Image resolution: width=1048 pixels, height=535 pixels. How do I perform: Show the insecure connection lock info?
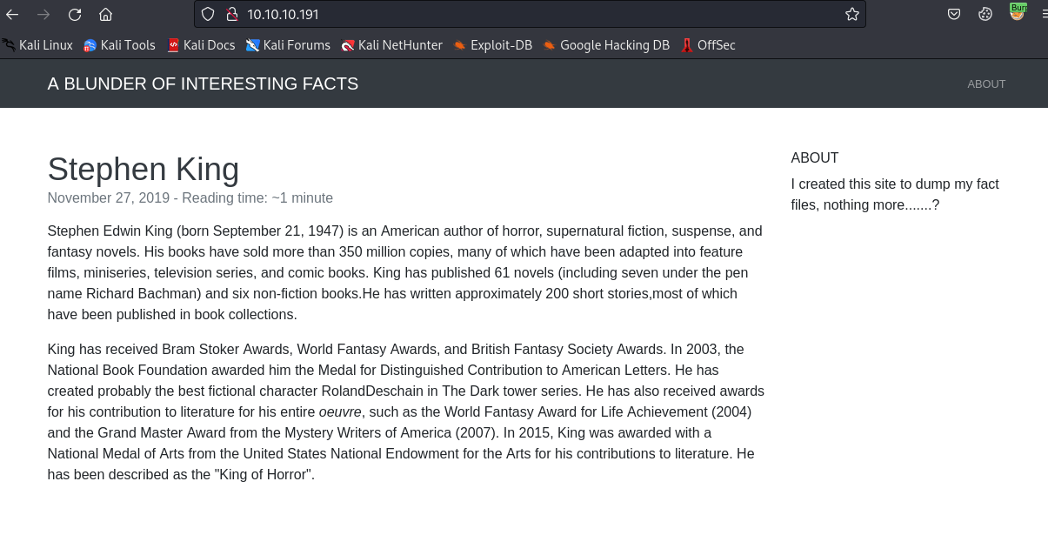(231, 14)
